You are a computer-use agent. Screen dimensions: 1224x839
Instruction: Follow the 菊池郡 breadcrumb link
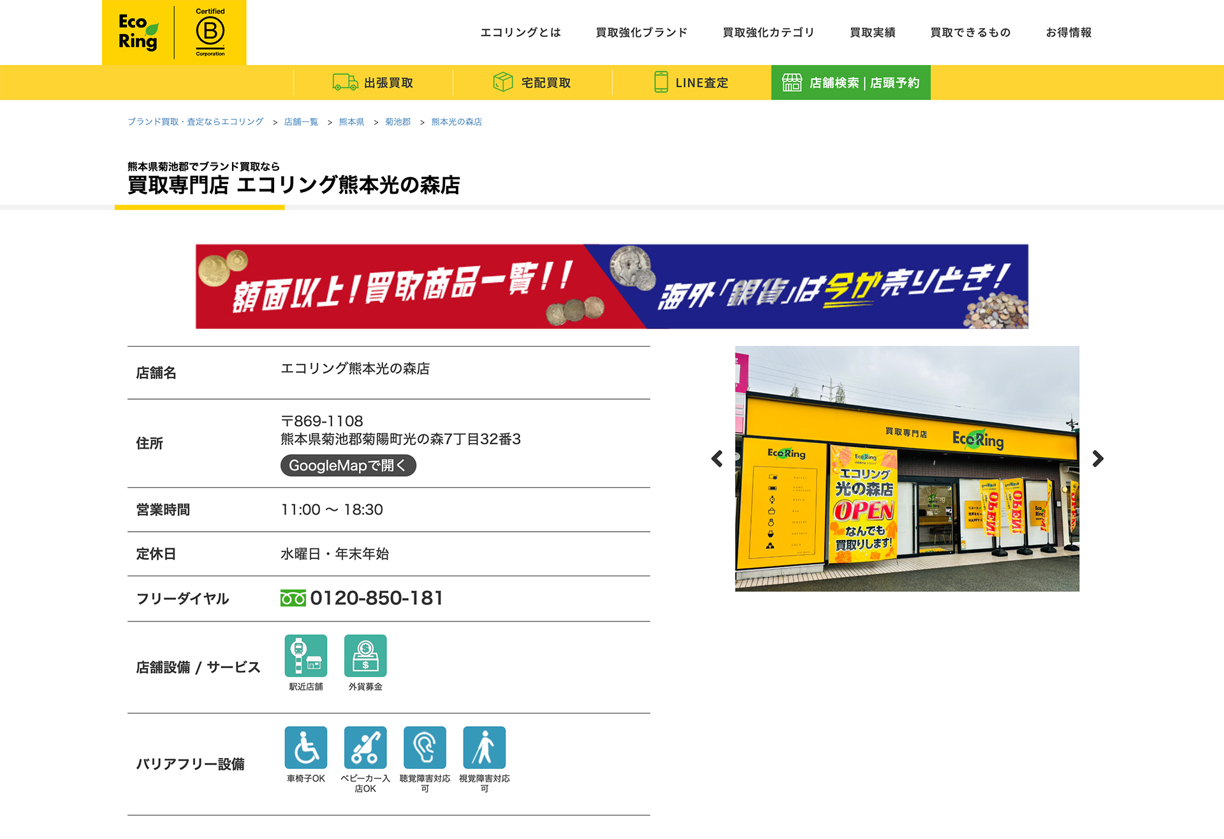click(x=398, y=122)
